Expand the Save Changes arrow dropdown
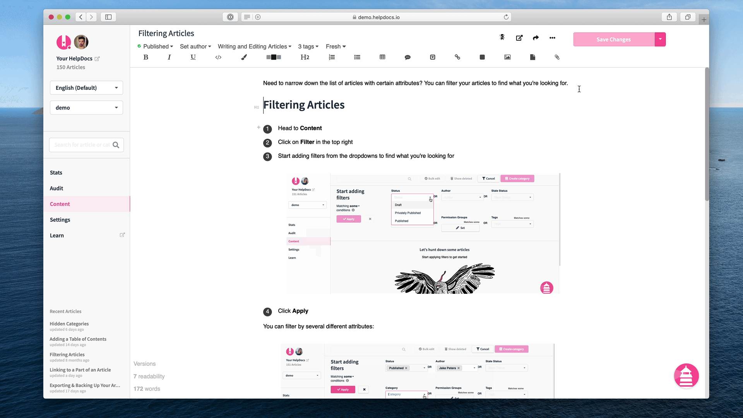743x418 pixels. pyautogui.click(x=660, y=39)
